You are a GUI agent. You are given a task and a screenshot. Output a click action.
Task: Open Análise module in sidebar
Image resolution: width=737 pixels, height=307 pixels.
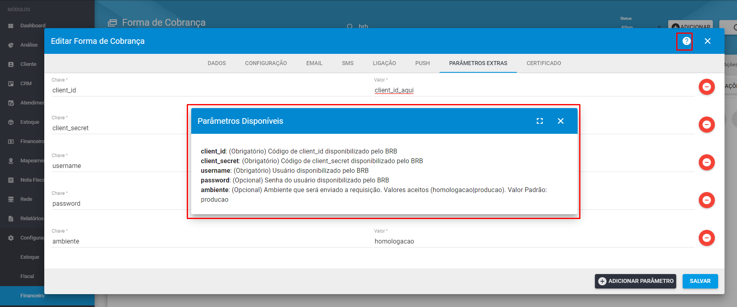(x=29, y=45)
